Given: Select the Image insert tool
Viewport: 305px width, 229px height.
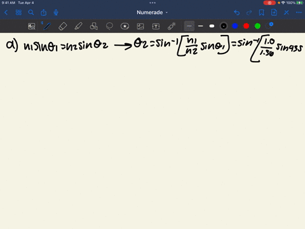Looking at the screenshot, I should (x=140, y=26).
